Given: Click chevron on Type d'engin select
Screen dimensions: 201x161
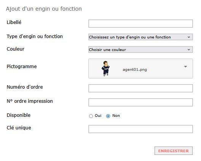Looking at the screenshot, I should [189, 37].
